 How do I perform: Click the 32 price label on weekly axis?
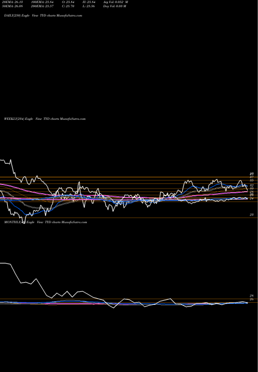pyautogui.click(x=252, y=185)
